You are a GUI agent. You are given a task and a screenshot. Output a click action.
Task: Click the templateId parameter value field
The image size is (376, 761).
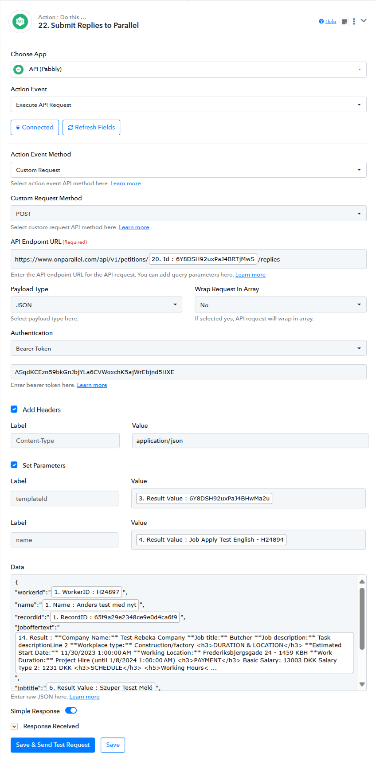248,498
